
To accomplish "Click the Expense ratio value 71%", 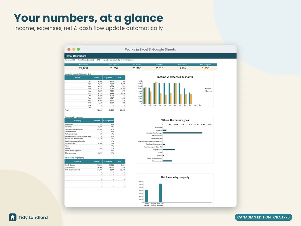I will coord(183,68).
